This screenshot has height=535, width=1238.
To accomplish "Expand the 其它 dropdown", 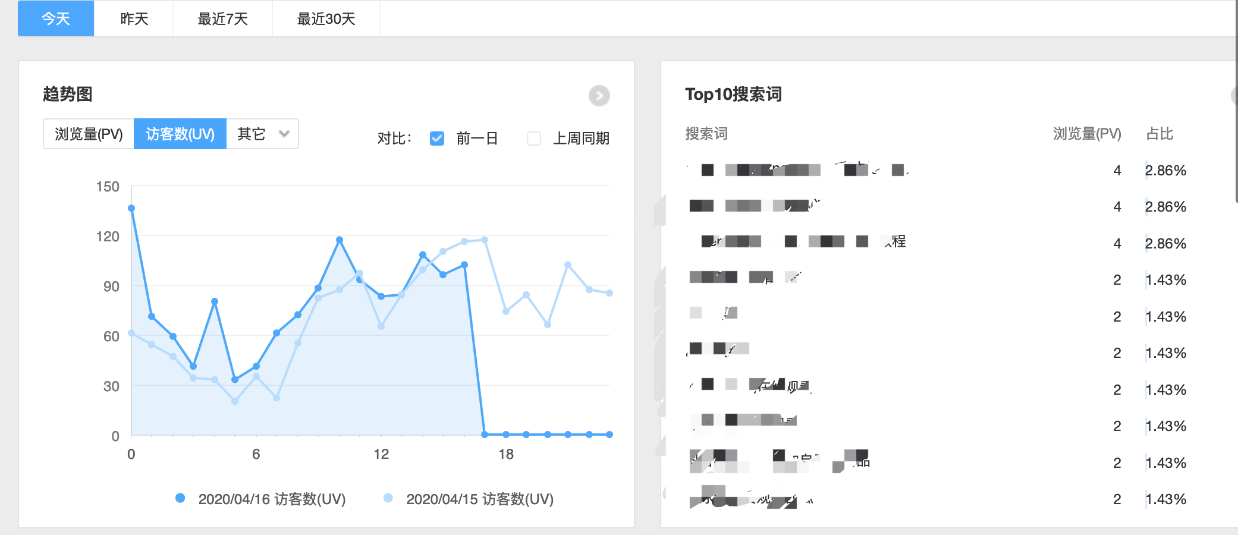I will tap(262, 134).
